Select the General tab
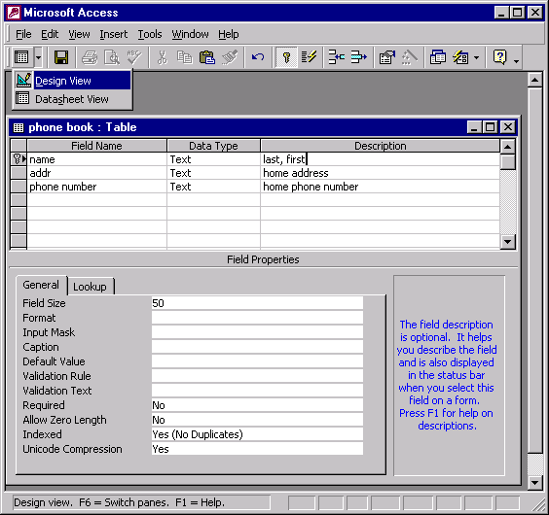The image size is (549, 515). pyautogui.click(x=41, y=285)
